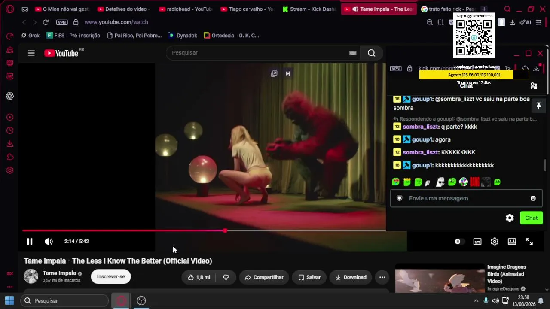Screen dimensions: 550x309
Task: Click the green Chat send button
Action: [x=532, y=218]
